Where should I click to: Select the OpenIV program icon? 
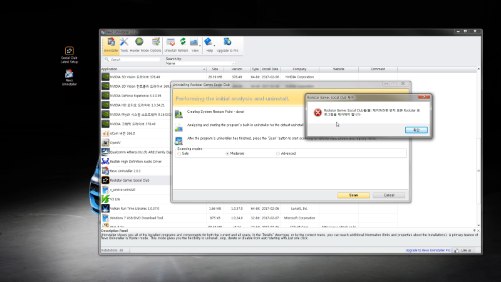(105, 143)
